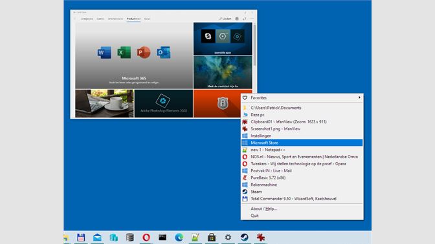Switch to the Entertainment tab in Store
This screenshot has height=244, width=435.
point(115,19)
